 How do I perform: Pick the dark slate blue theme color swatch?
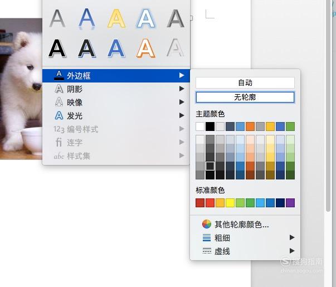(x=230, y=127)
